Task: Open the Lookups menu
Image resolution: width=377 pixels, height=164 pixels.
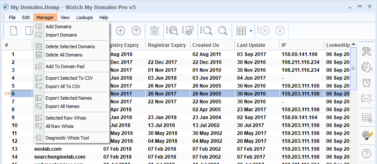Action: pos(85,17)
